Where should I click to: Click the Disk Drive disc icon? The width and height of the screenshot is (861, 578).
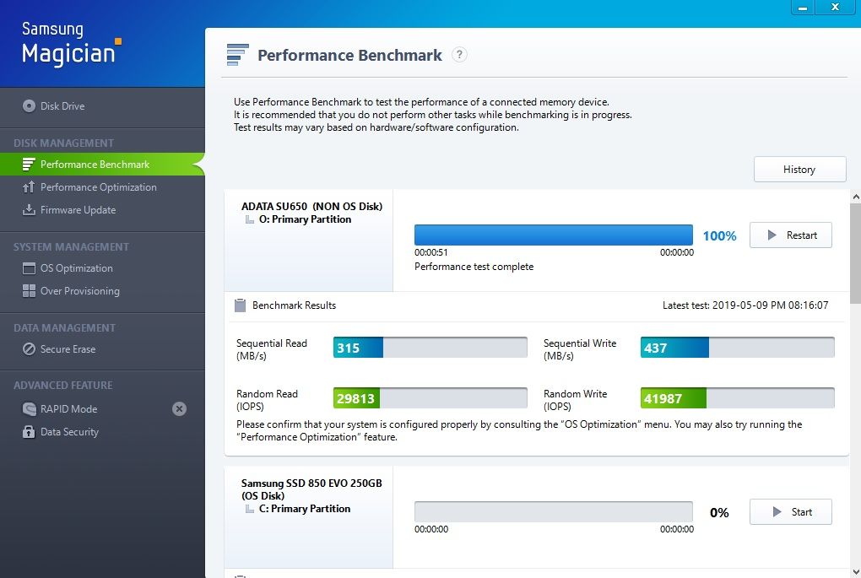29,106
